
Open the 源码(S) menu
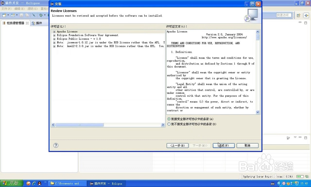(32, 9)
